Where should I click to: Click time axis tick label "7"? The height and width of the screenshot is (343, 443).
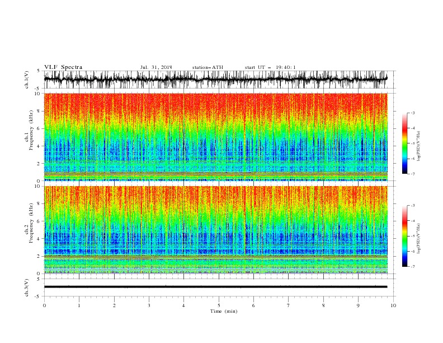point(288,305)
